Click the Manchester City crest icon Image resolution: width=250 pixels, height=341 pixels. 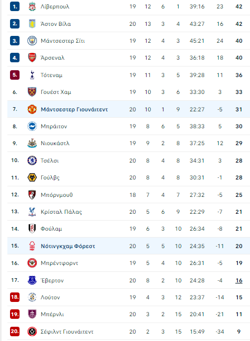pyautogui.click(x=32, y=41)
